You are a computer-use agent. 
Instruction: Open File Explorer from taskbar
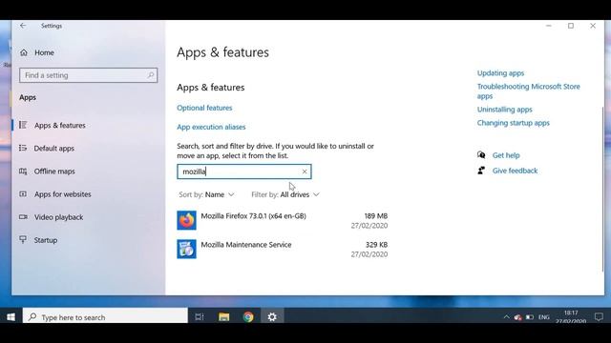coord(223,317)
